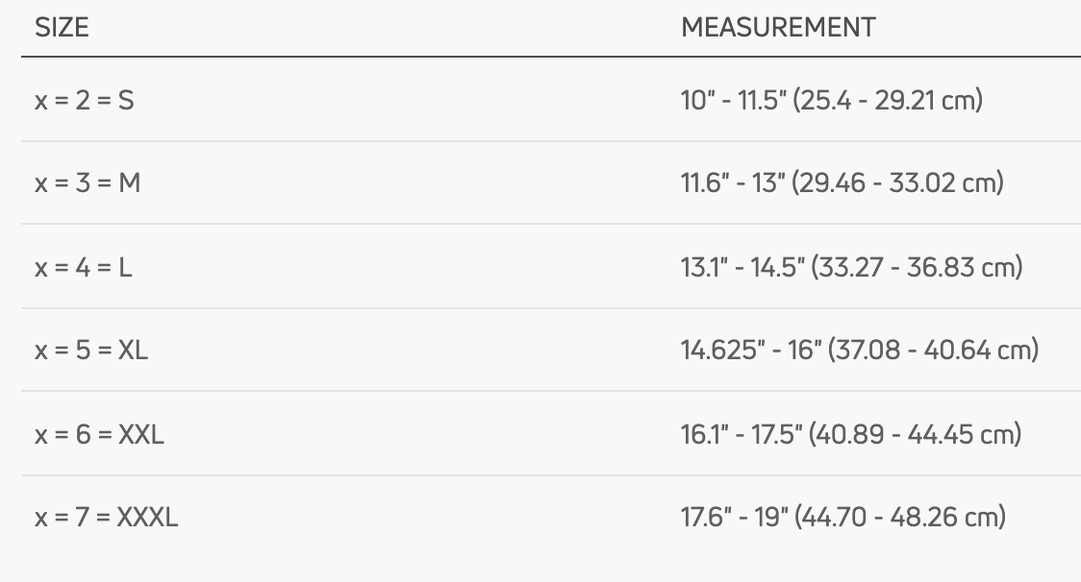The height and width of the screenshot is (582, 1081).
Task: Click the (33.27 - 36.83 cm) value
Action: [x=917, y=266]
